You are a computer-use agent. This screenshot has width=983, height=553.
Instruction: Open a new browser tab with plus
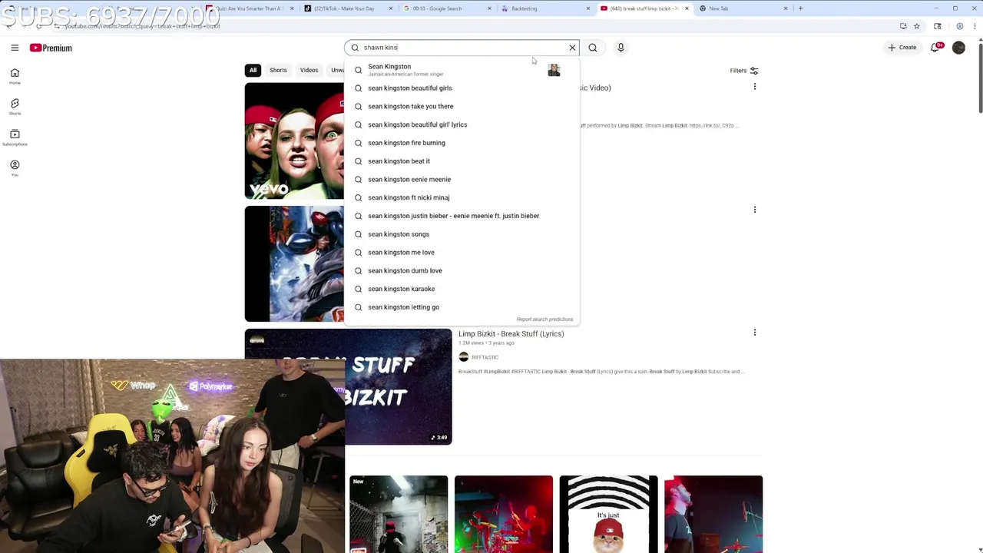800,8
